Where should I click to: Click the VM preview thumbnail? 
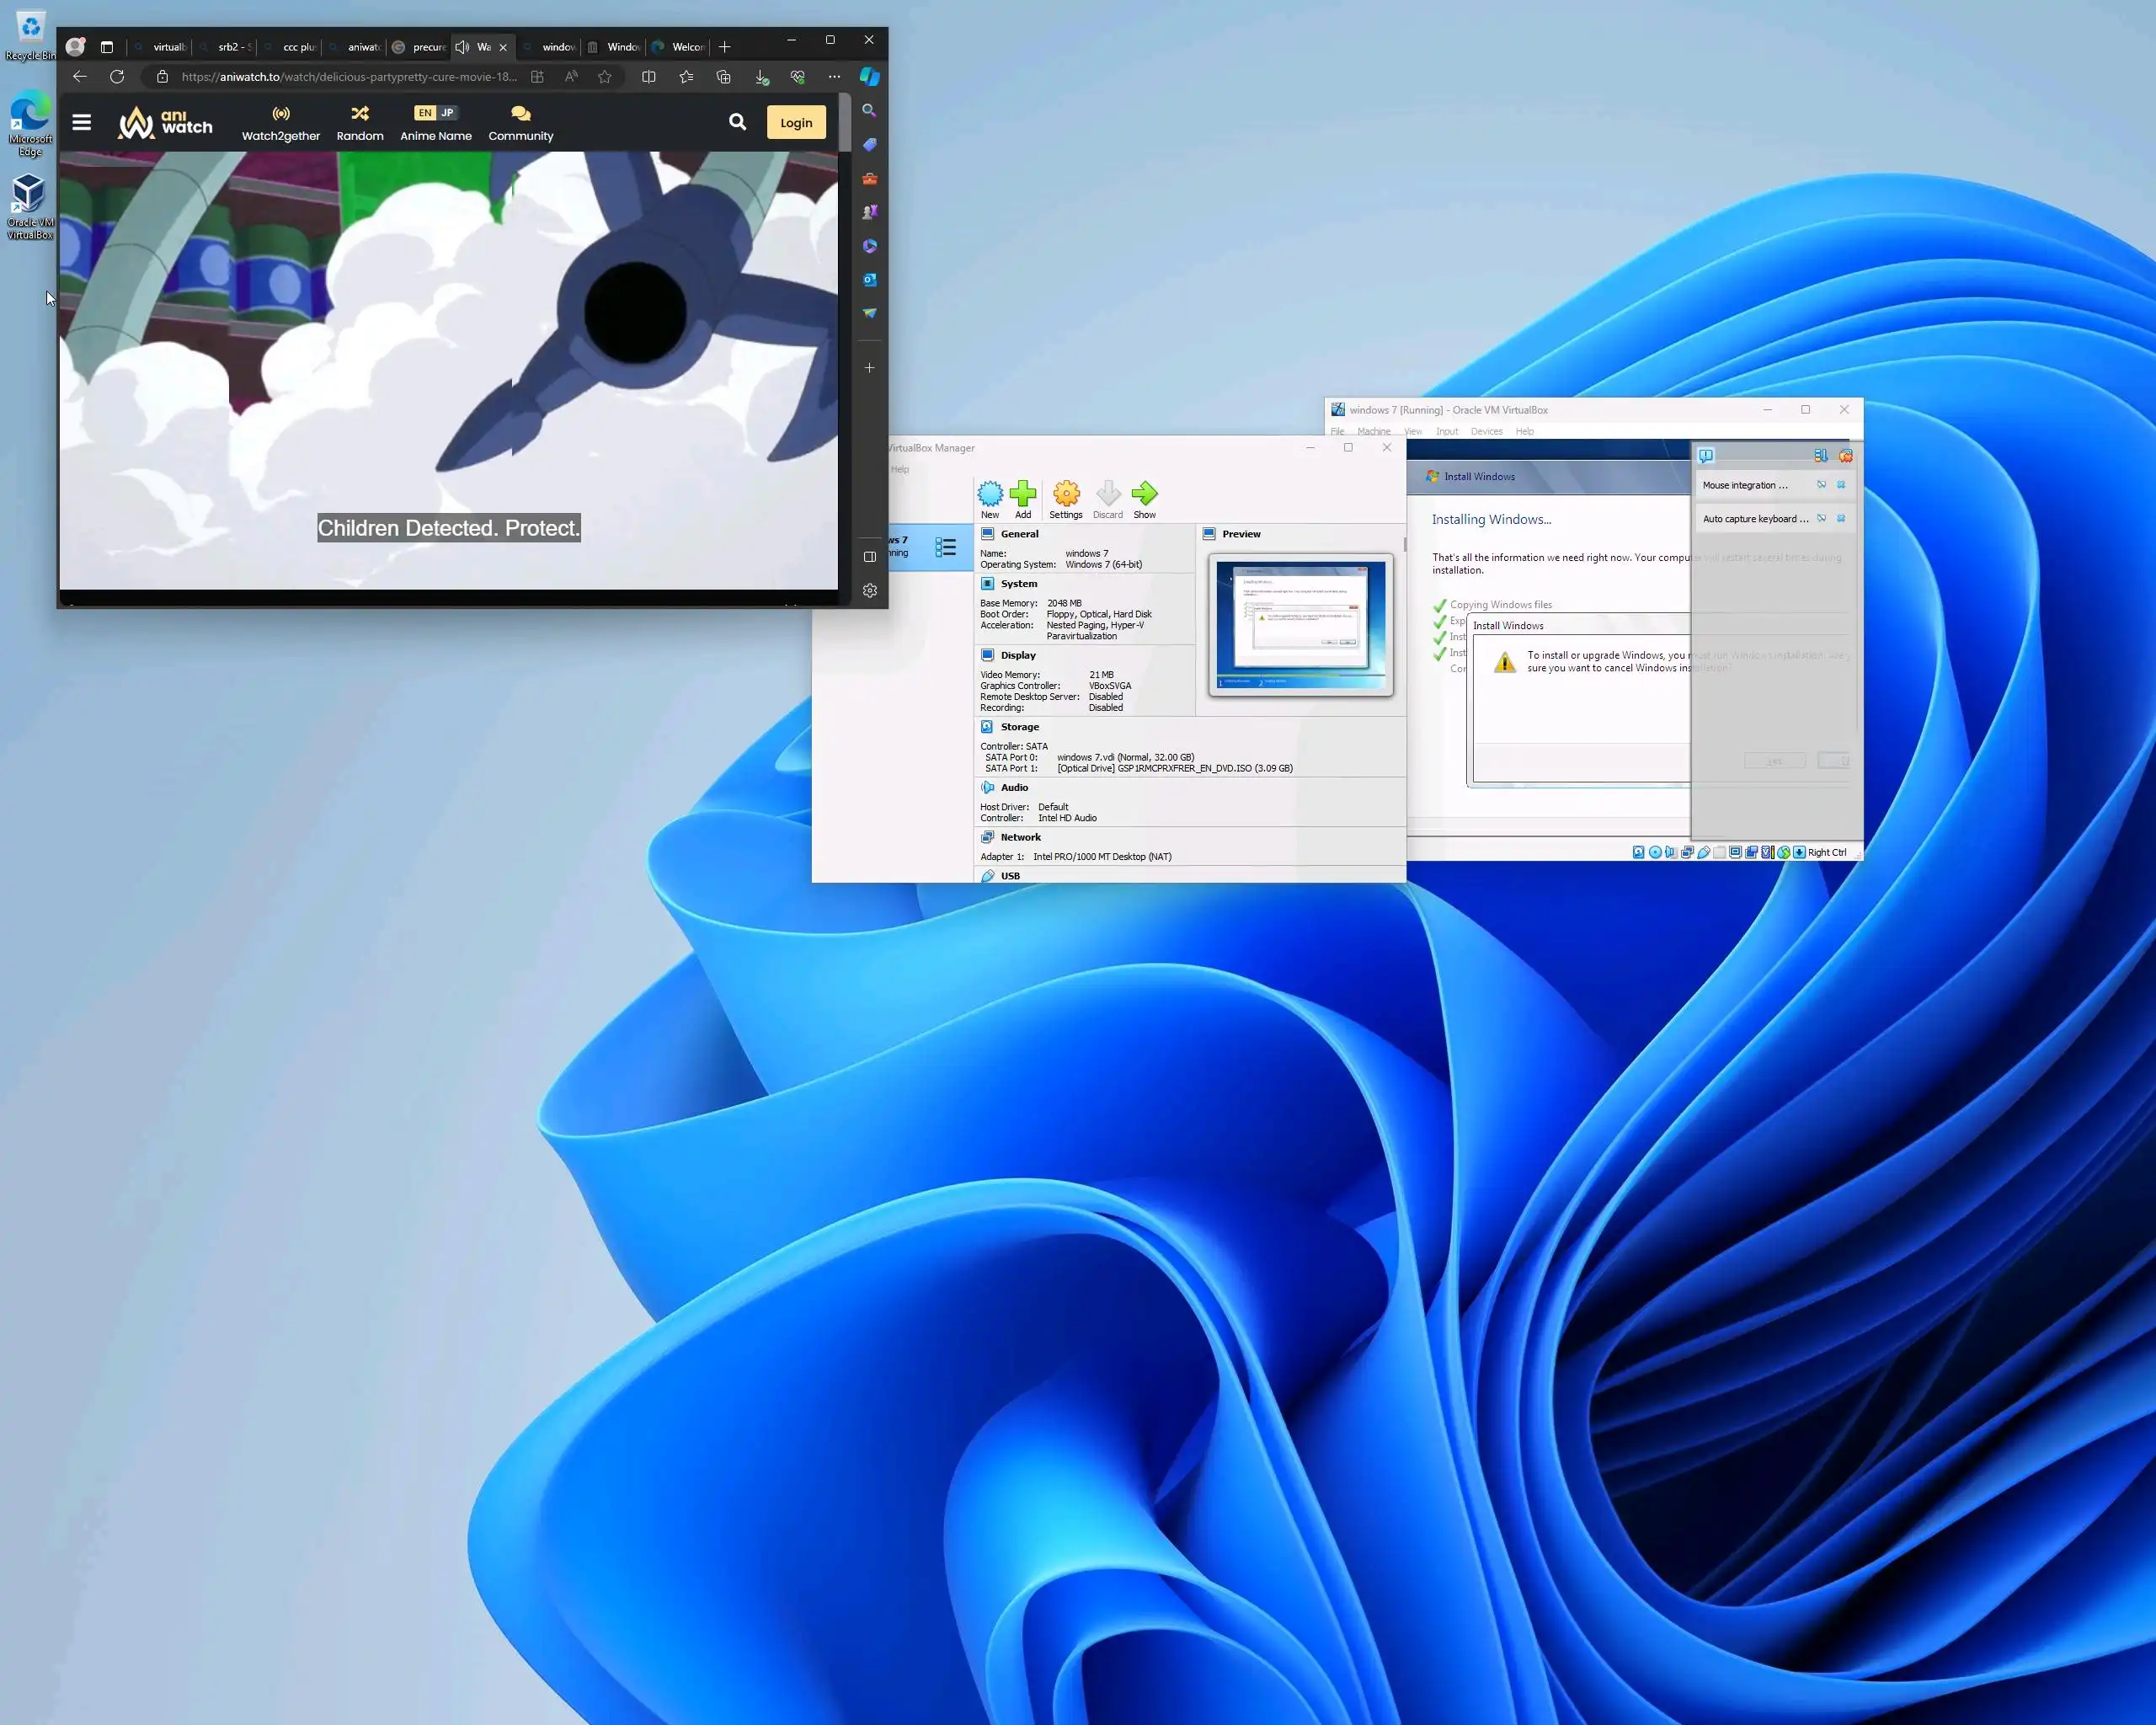click(1300, 624)
